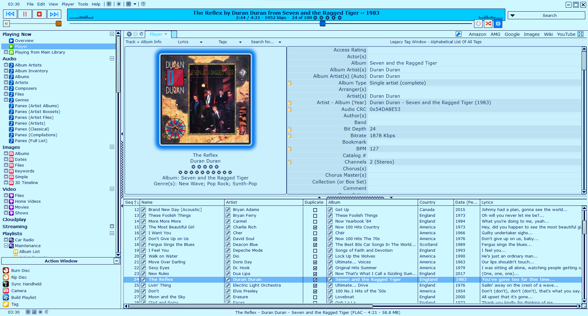
Task: Open the Wiki link
Action: (548, 34)
